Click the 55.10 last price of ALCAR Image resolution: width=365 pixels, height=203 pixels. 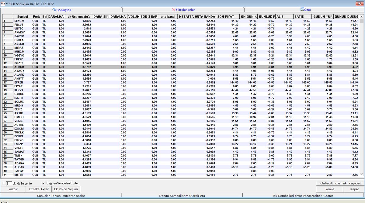coord(235,167)
